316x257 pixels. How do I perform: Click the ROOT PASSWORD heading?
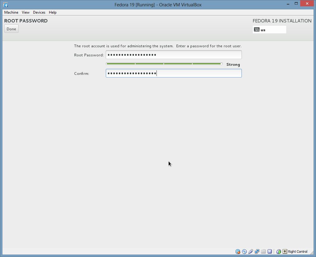coord(26,21)
